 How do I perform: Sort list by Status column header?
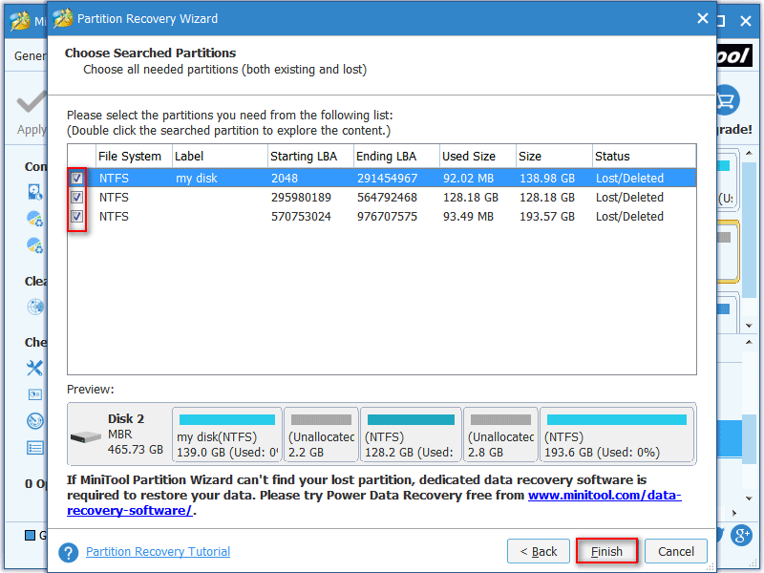click(x=644, y=157)
